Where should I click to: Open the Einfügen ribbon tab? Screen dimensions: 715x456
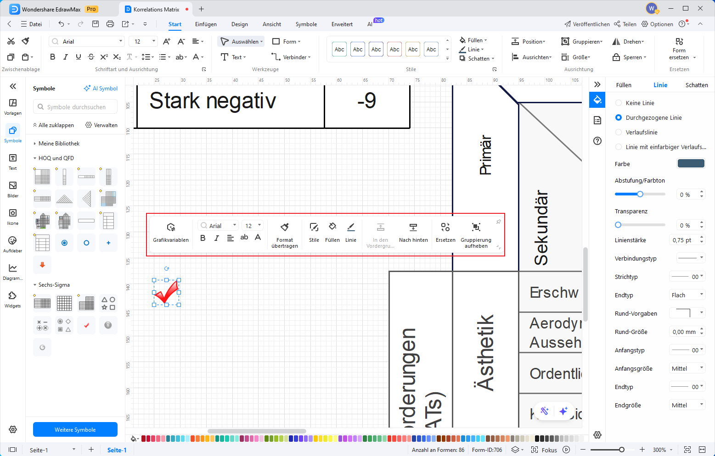pyautogui.click(x=206, y=24)
